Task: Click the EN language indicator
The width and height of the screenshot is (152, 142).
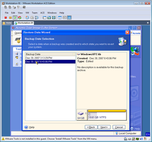Action: 148,134
